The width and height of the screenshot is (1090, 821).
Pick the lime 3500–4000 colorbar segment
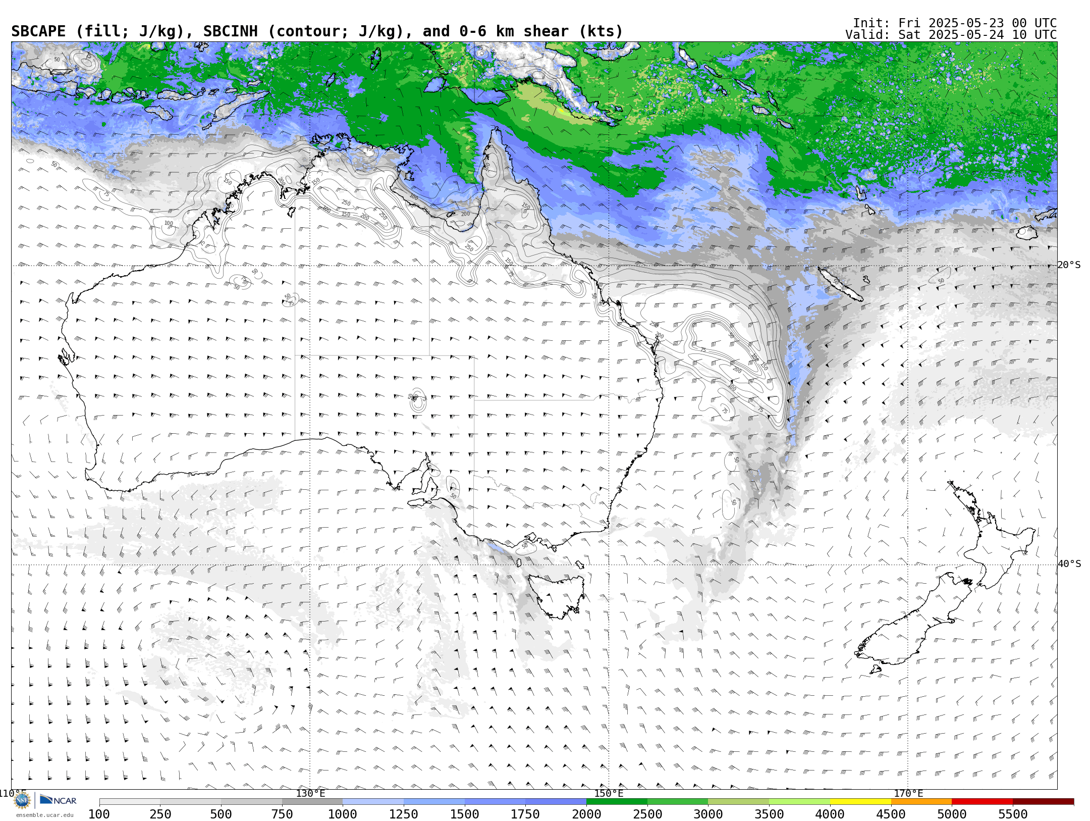[799, 802]
